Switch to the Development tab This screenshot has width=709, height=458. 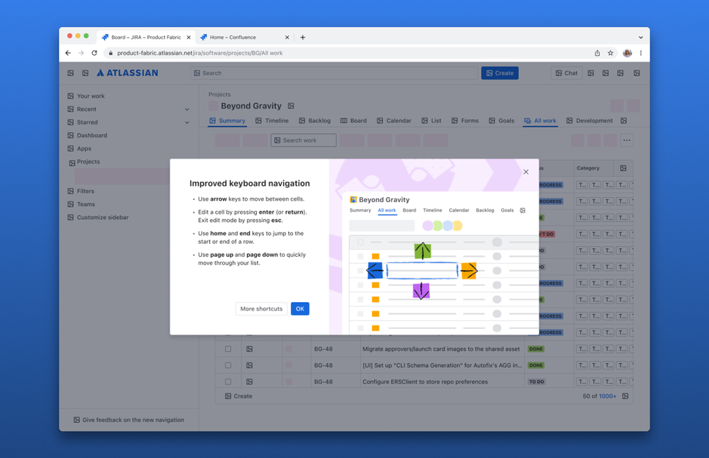click(590, 121)
